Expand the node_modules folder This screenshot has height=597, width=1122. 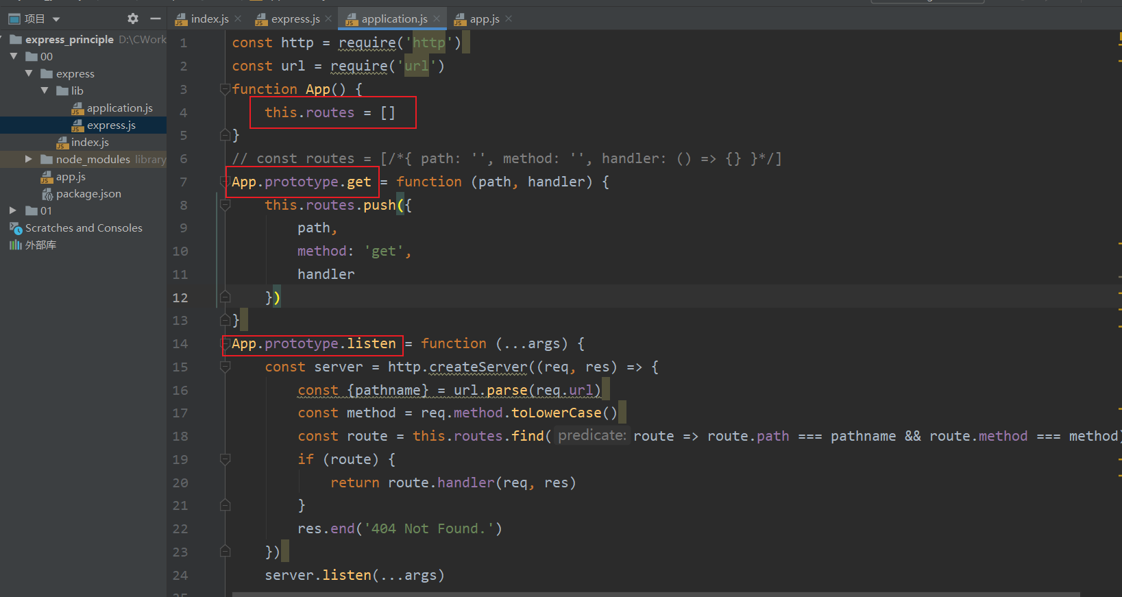click(29, 159)
